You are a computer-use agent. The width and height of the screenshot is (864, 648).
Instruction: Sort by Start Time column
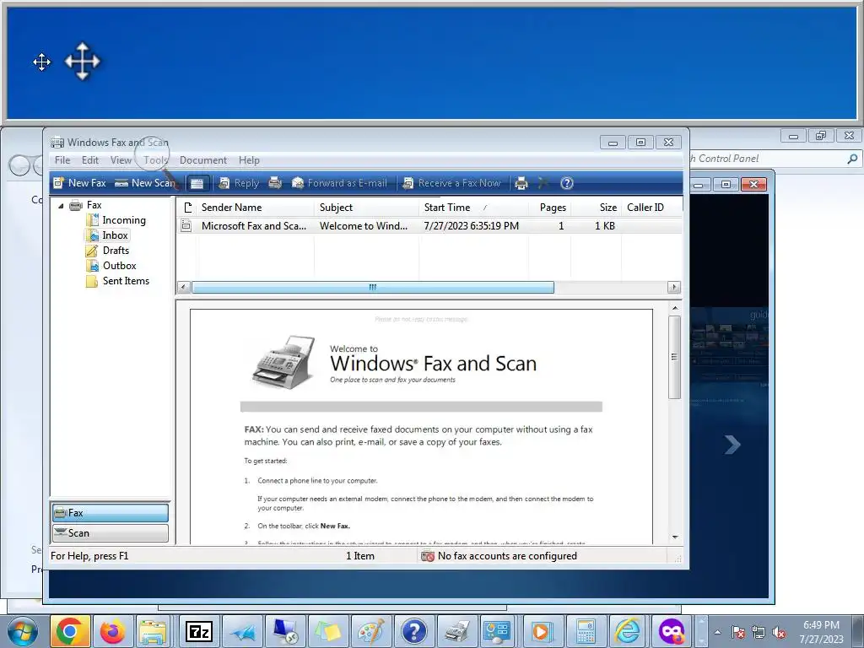point(473,208)
